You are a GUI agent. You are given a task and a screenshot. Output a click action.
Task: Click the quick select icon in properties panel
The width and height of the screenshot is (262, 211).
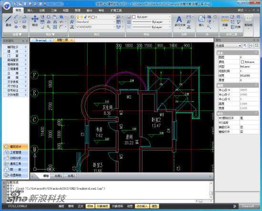(245, 45)
